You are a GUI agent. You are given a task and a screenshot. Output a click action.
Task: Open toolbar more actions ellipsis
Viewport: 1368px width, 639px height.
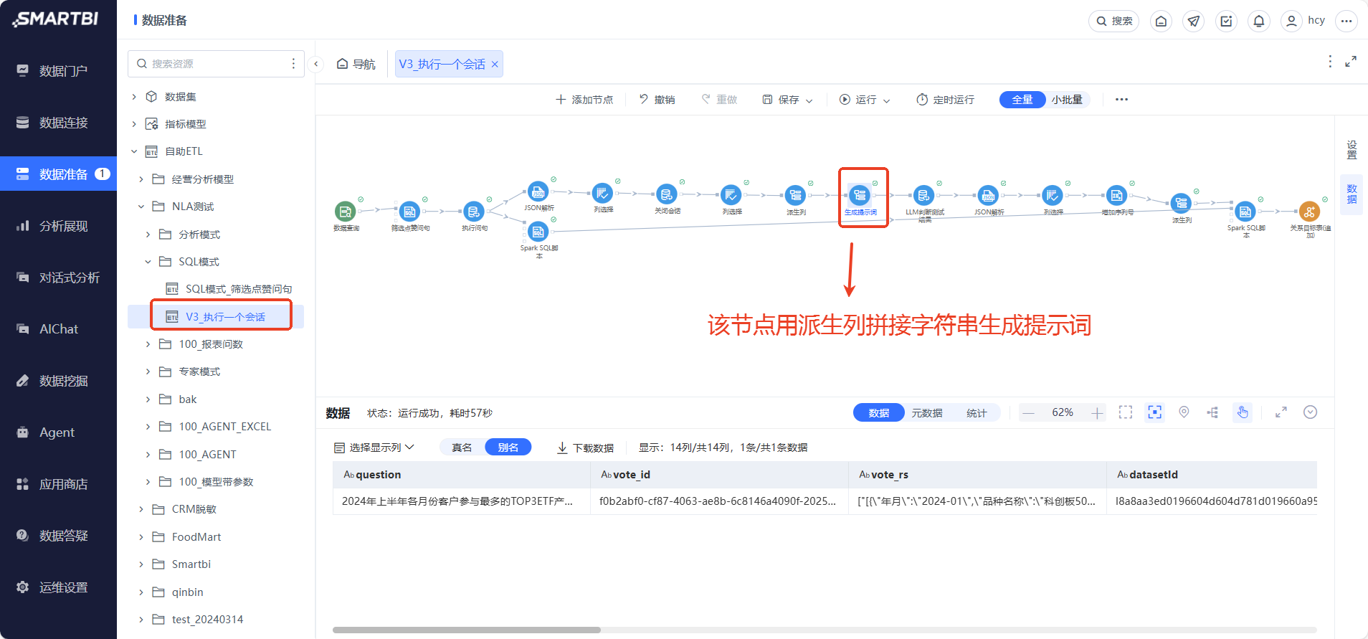[1121, 100]
